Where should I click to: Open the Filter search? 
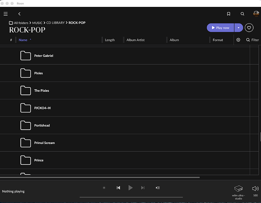pos(252,40)
